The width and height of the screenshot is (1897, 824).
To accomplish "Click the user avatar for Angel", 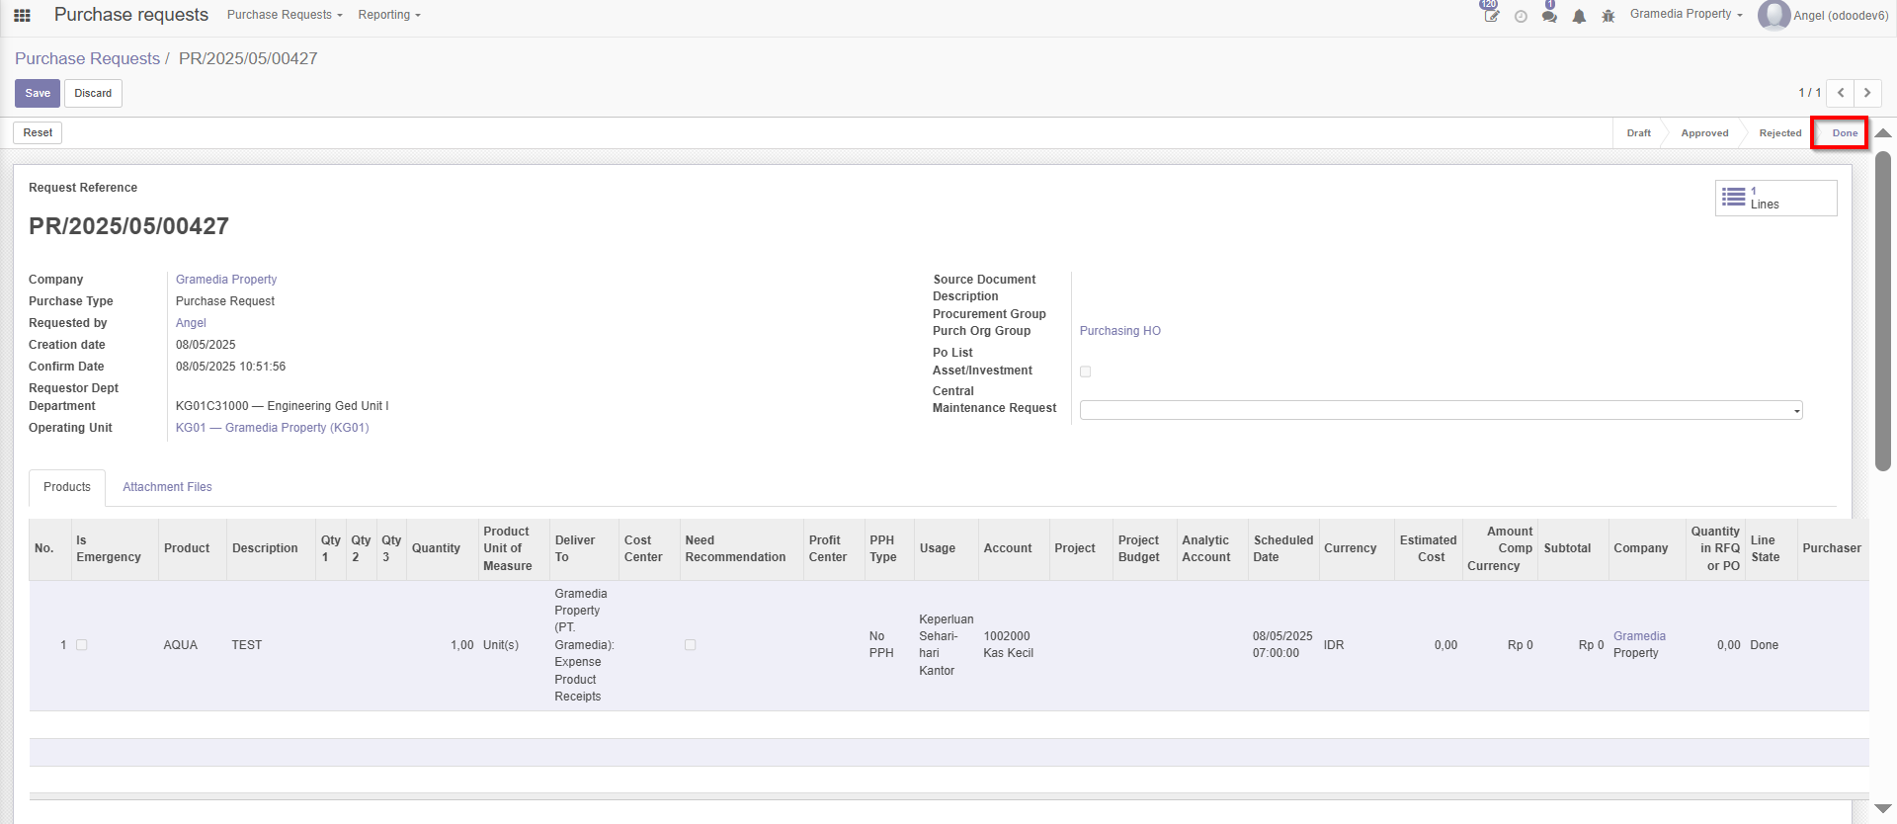I will [1773, 15].
